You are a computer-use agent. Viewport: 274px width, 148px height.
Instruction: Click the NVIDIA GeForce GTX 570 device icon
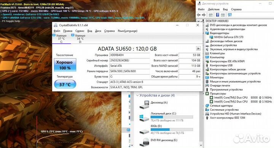pos(212,37)
